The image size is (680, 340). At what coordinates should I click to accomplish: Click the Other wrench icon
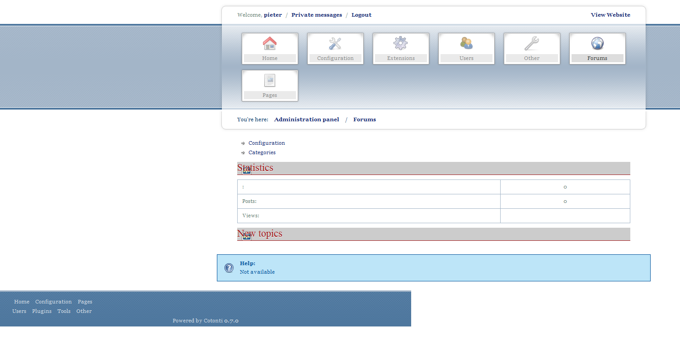pos(532,44)
